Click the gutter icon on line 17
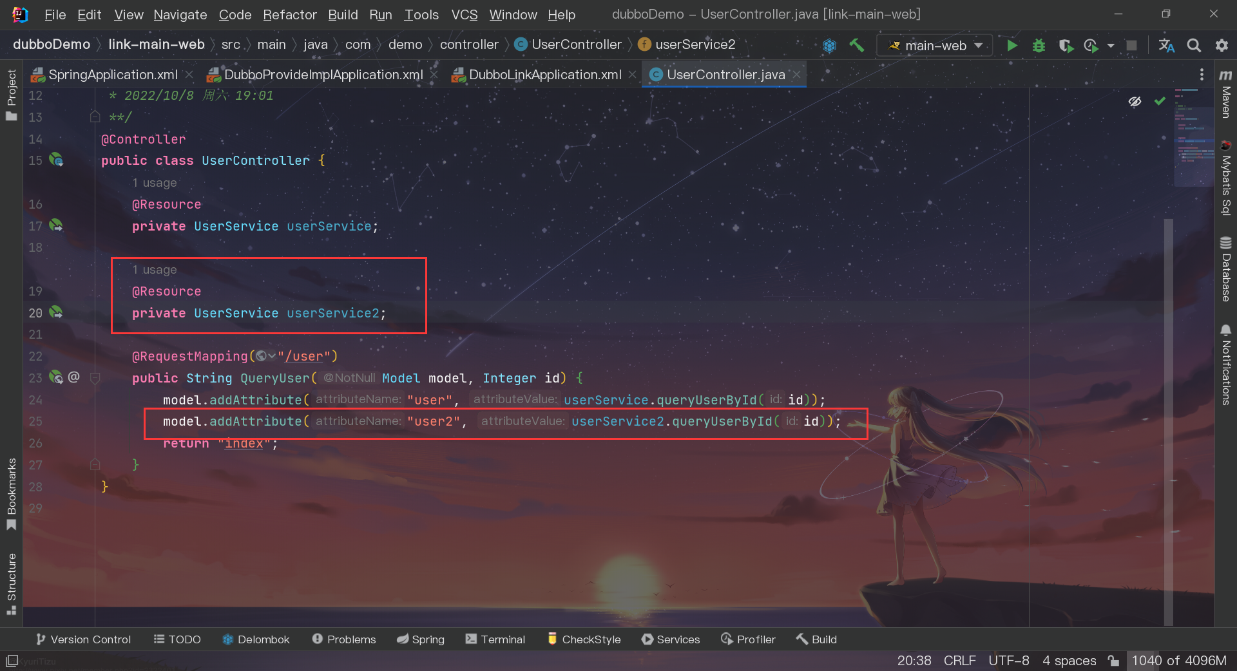The width and height of the screenshot is (1237, 671). [x=56, y=225]
